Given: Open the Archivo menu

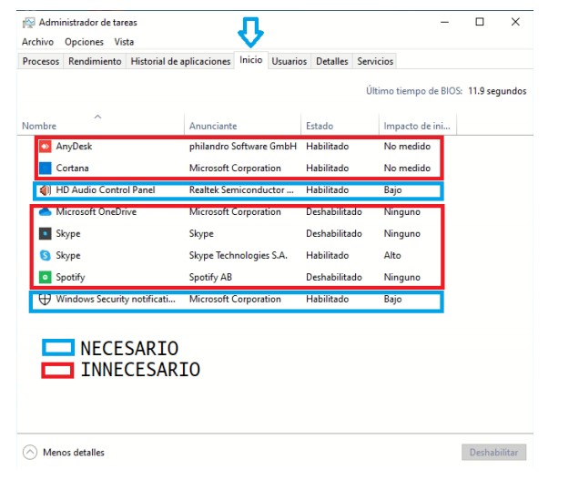Looking at the screenshot, I should pyautogui.click(x=37, y=42).
